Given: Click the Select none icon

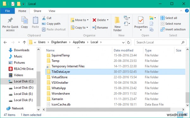Looking at the screenshot, I should coord(162,24).
